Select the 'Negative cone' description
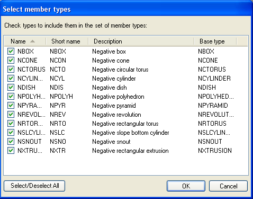The width and height of the screenshot is (253, 199). click(111, 60)
